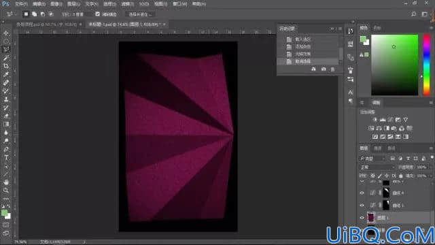Select the Clone Stamp tool
Image resolution: width=435 pixels, height=245 pixels.
point(6,99)
